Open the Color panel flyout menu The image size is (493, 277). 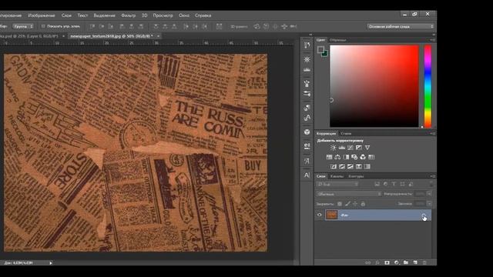(433, 40)
